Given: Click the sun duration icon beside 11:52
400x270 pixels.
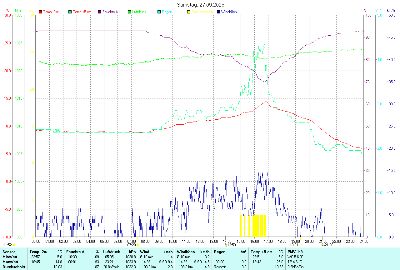Looking at the screenshot, I should (14, 245).
